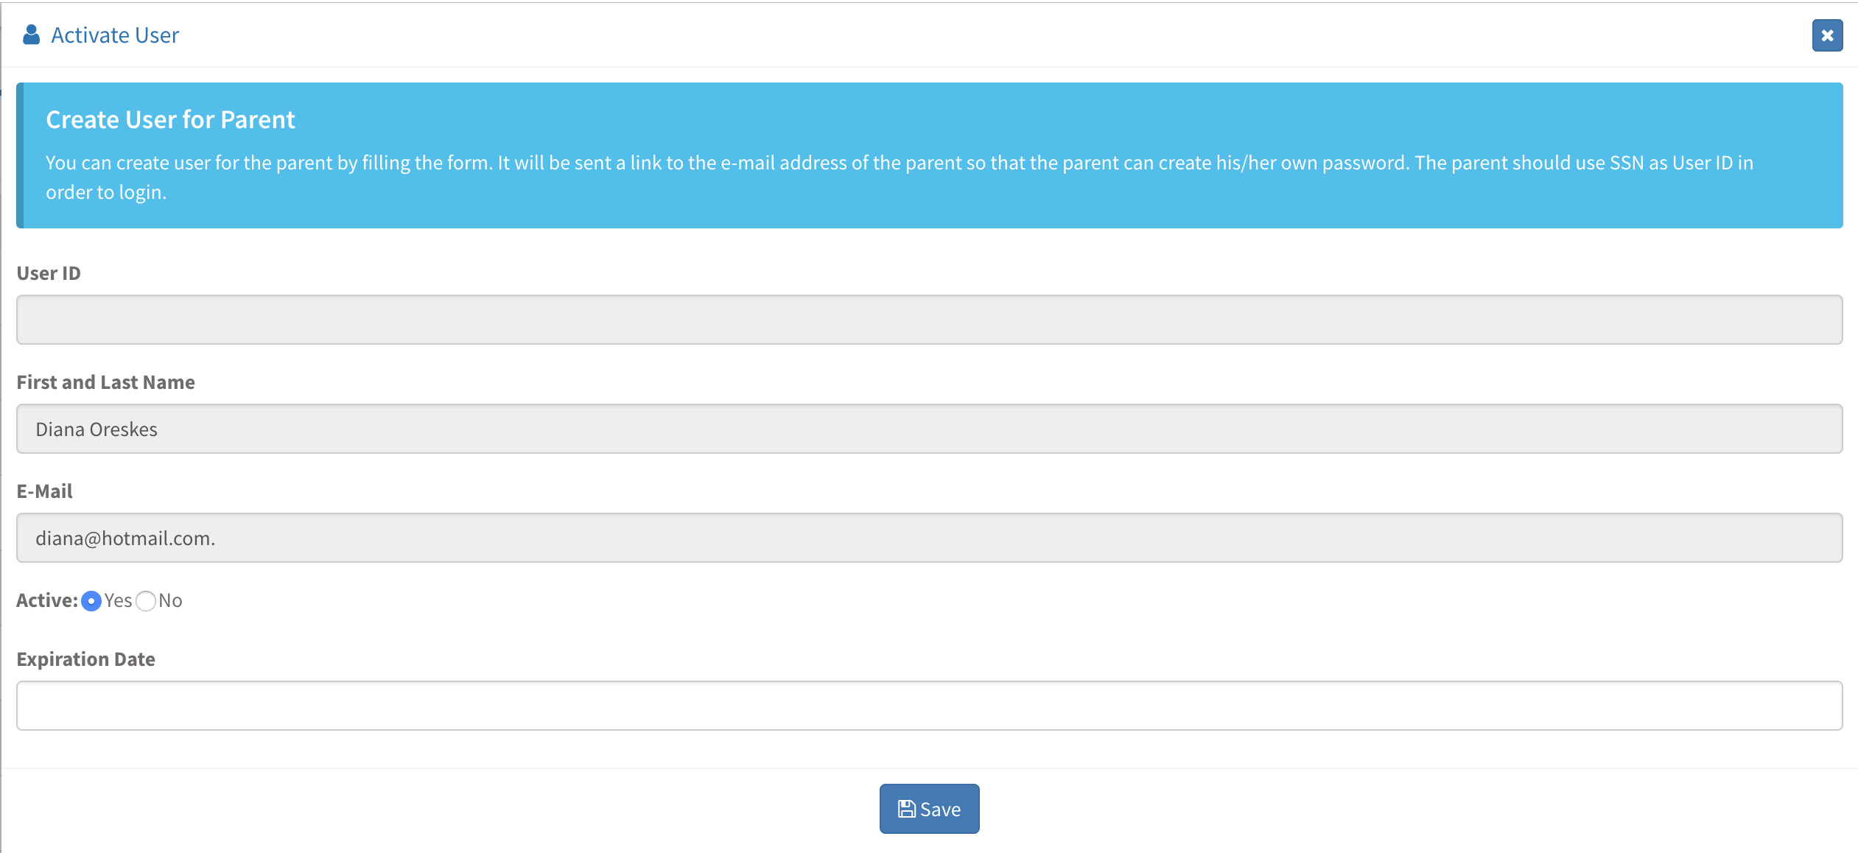Click the Create User for Parent heading
The height and width of the screenshot is (853, 1858).
[x=170, y=119]
